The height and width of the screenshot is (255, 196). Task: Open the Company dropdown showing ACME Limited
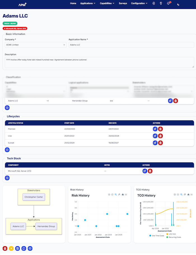pyautogui.click(x=36, y=45)
